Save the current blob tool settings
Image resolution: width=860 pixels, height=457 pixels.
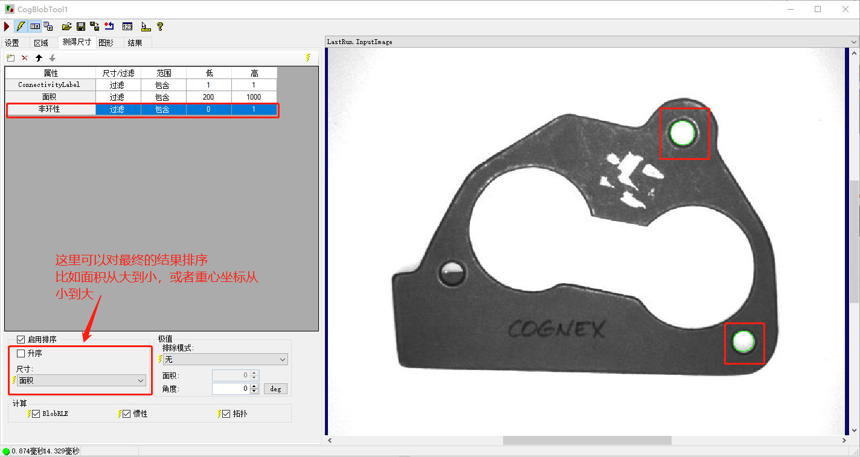[81, 27]
